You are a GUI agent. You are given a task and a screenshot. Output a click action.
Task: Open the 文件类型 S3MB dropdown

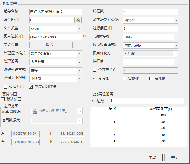point(79,29)
